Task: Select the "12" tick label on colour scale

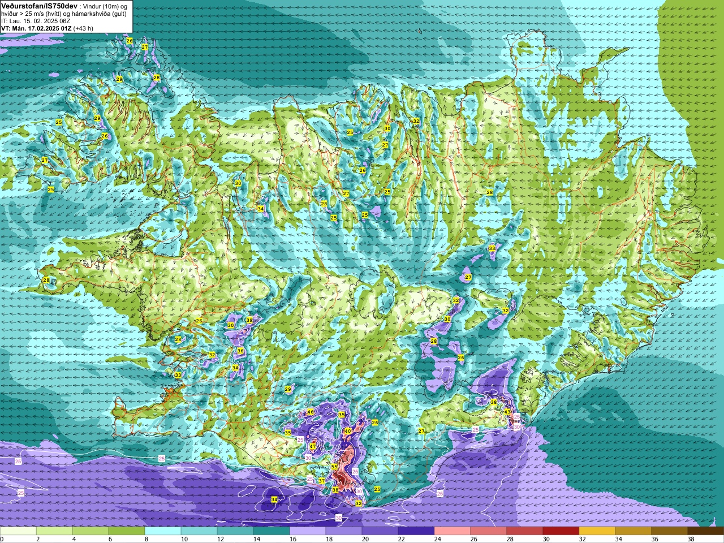Action: click(x=221, y=539)
